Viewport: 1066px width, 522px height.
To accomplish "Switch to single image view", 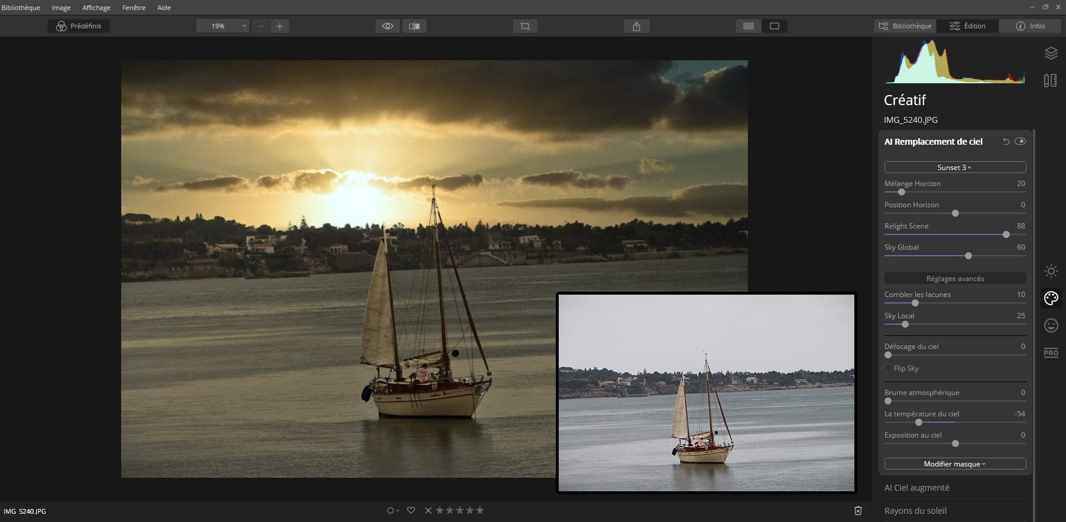I will coord(775,26).
